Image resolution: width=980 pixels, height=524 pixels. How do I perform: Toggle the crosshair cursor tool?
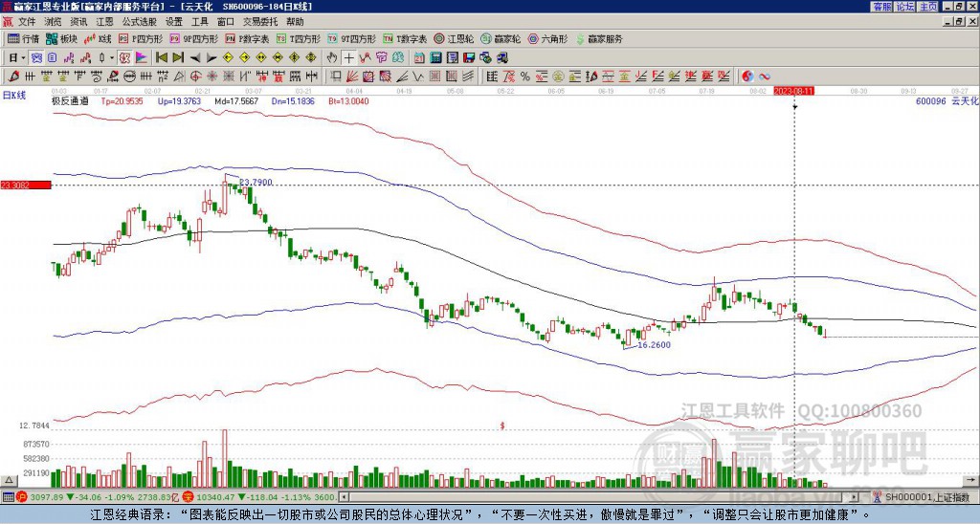pos(348,58)
